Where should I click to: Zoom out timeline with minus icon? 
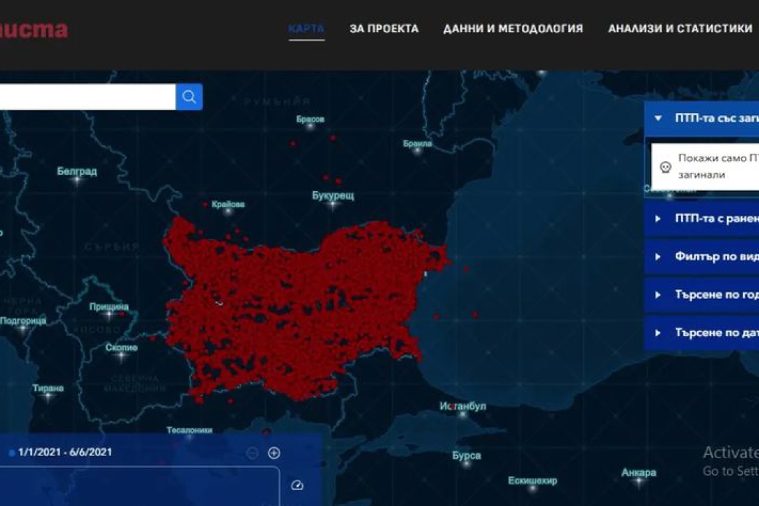coord(252,453)
